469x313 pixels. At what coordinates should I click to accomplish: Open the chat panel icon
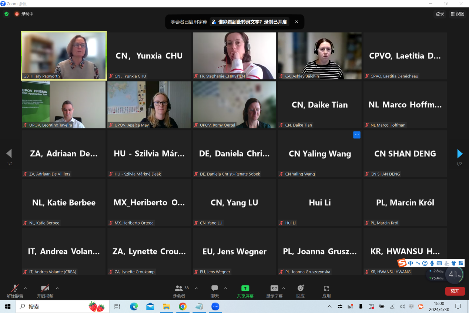[215, 288]
